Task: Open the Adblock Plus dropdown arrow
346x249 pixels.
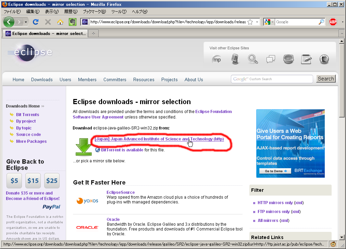Action: point(343,22)
